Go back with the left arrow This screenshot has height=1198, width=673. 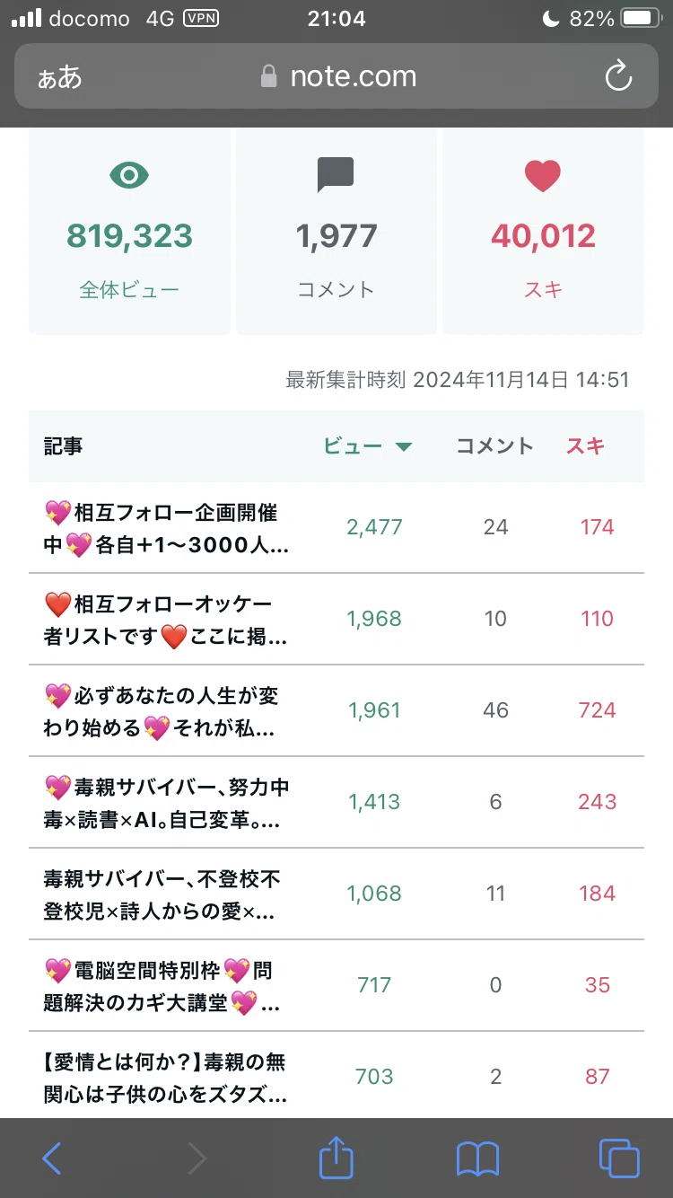coord(52,1159)
